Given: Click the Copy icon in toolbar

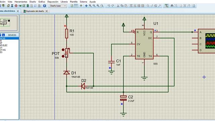Looking at the screenshot, I should tap(122, 6).
